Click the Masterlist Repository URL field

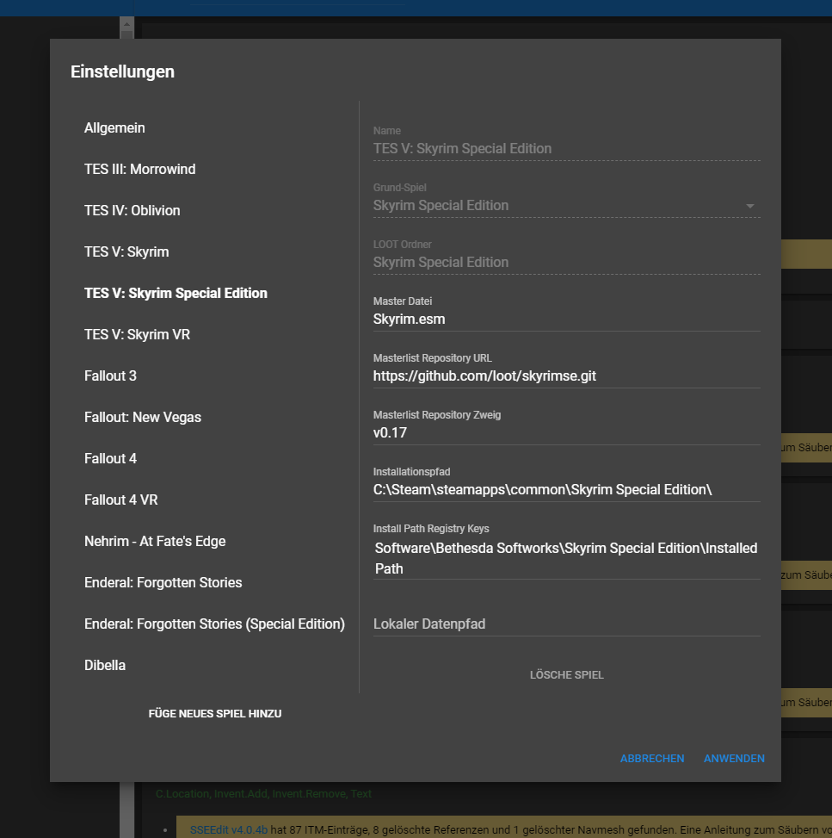click(x=565, y=376)
